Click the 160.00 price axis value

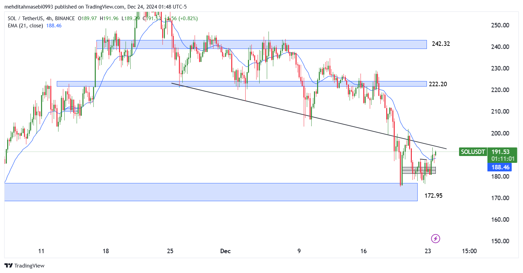pyautogui.click(x=500, y=220)
